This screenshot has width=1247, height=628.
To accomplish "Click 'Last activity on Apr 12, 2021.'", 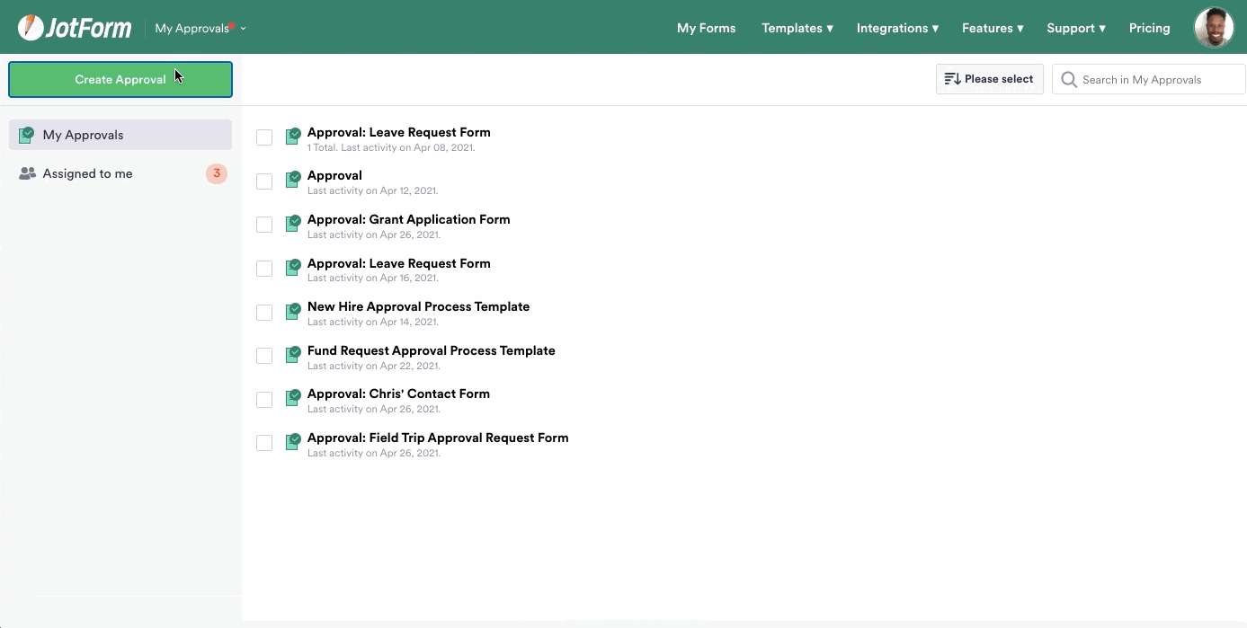I will (x=373, y=190).
